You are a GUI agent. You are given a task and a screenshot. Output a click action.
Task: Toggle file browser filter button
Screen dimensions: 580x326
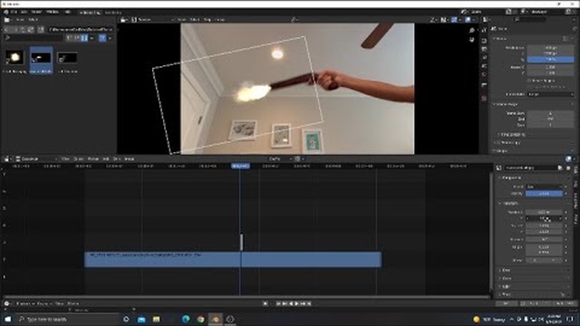[102, 38]
